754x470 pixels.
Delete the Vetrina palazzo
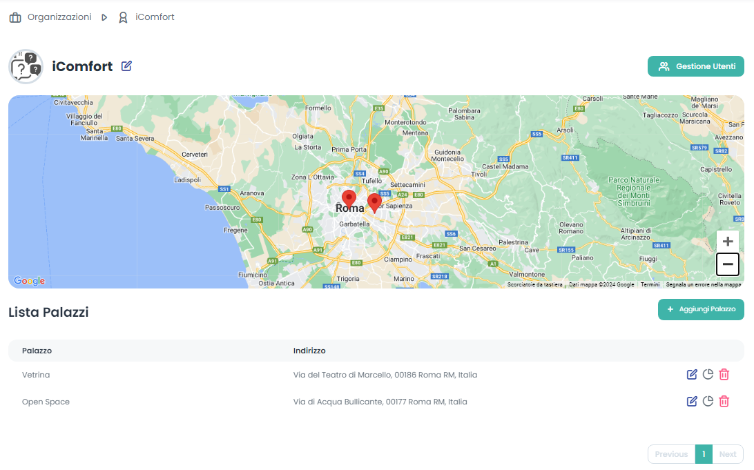pos(724,375)
